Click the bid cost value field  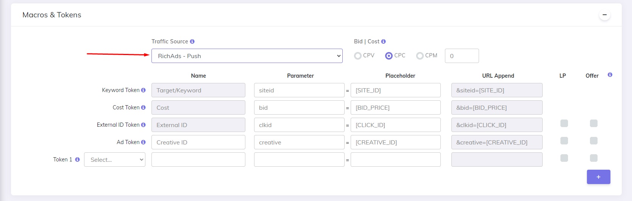[x=462, y=56]
